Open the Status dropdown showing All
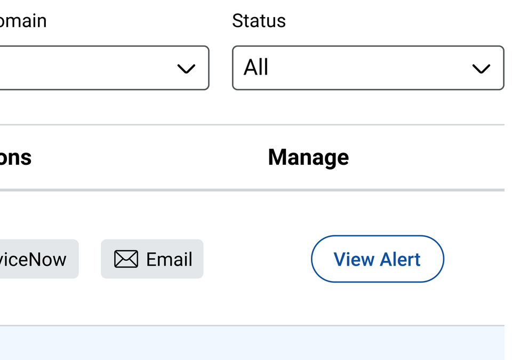The width and height of the screenshot is (512, 360). point(368,68)
